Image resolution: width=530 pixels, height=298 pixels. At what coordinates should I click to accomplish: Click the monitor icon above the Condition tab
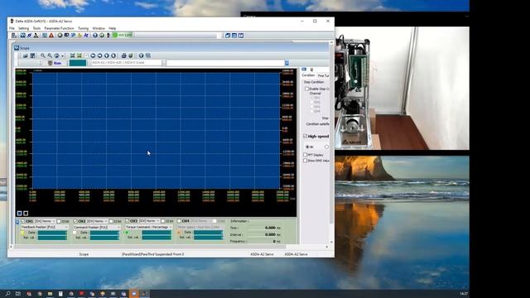coord(304,70)
